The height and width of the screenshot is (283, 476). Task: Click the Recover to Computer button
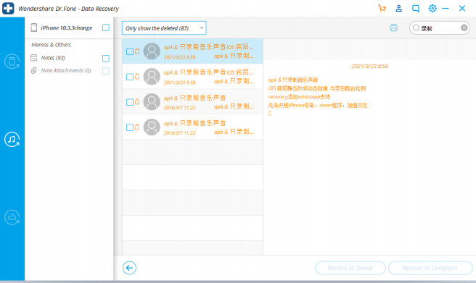pyautogui.click(x=430, y=268)
